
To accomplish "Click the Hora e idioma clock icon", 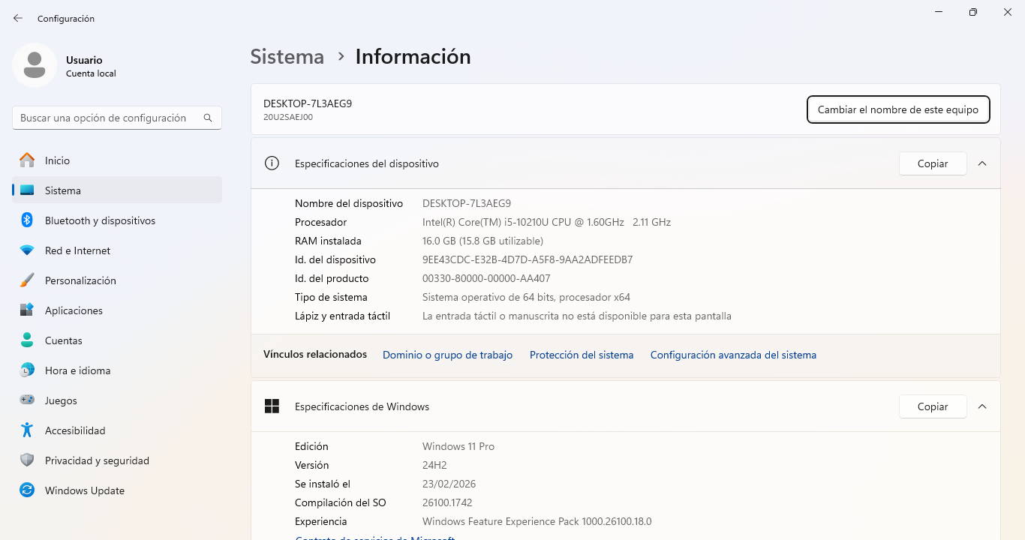I will pos(27,370).
